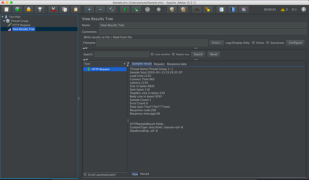
Task: Click the plus Expand All icon
Action: coord(89,9)
